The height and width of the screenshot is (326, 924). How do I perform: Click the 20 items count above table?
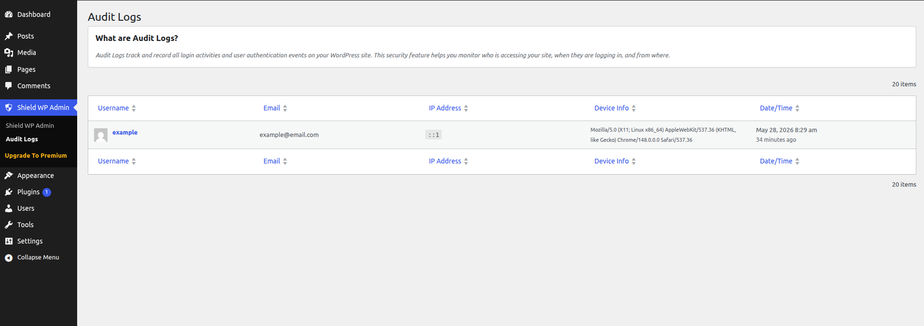click(904, 84)
